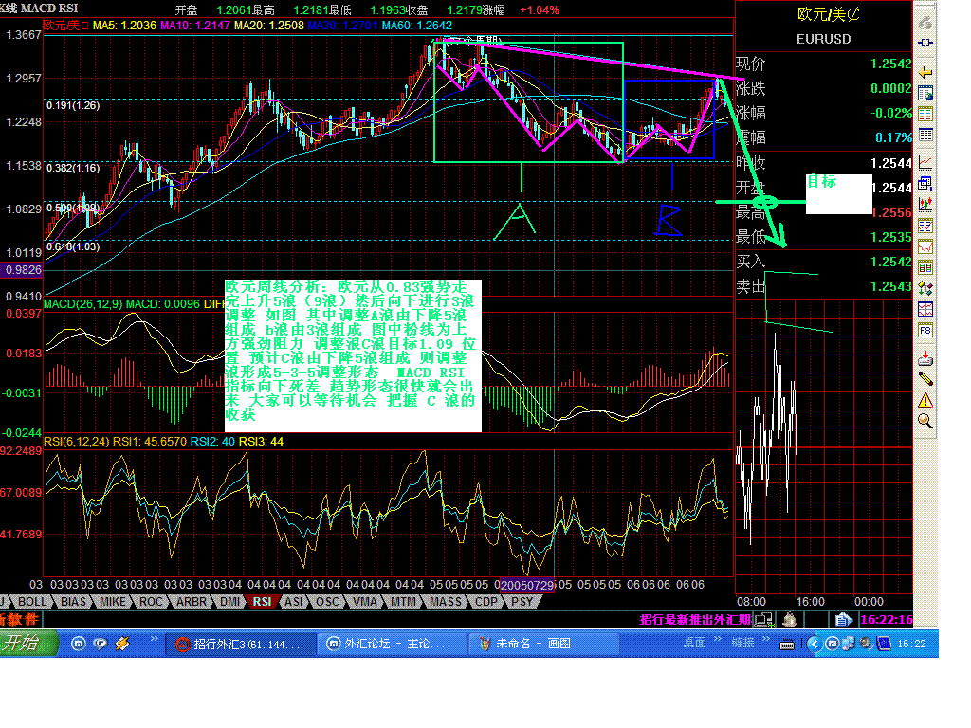The width and height of the screenshot is (971, 728).
Task: Click the 0.9826 price axis marker
Action: [23, 270]
